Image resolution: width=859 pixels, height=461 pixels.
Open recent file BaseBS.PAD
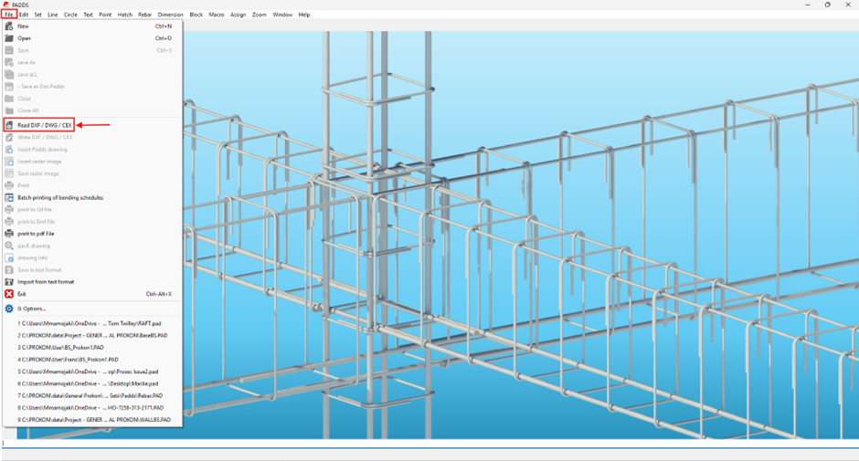[x=92, y=336]
